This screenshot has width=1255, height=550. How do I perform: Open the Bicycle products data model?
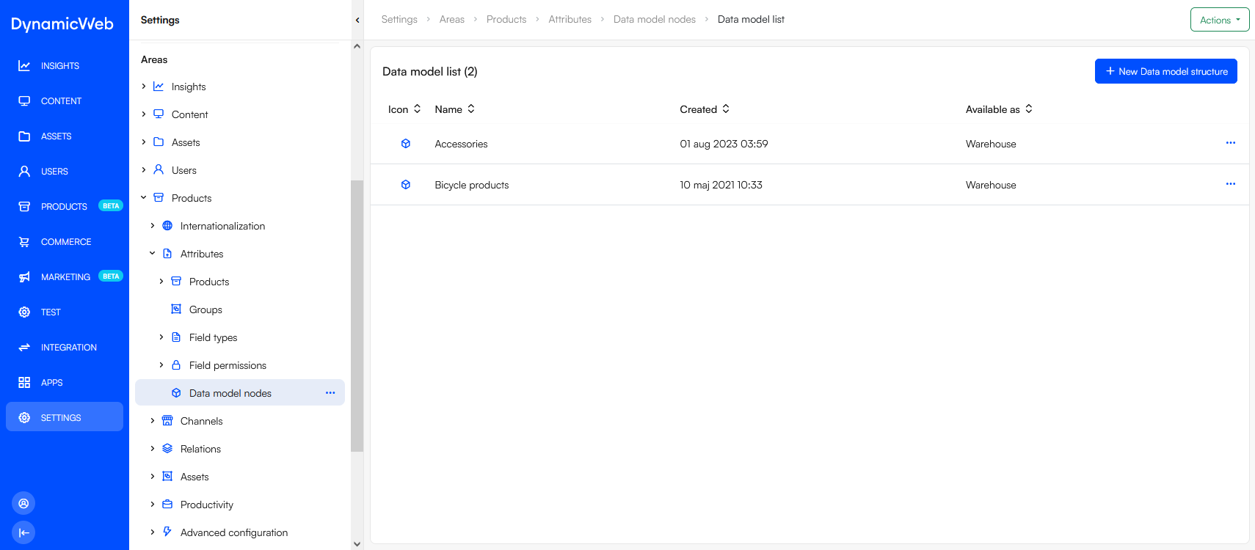[x=472, y=185]
